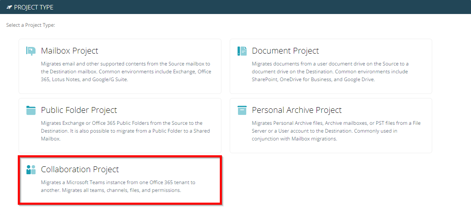
Task: Select the Collaboration Project title
Action: point(80,170)
